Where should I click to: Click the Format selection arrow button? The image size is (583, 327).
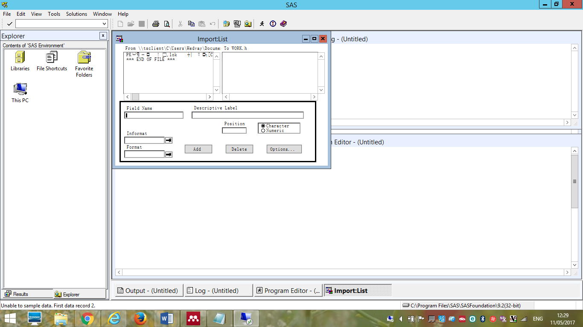169,154
